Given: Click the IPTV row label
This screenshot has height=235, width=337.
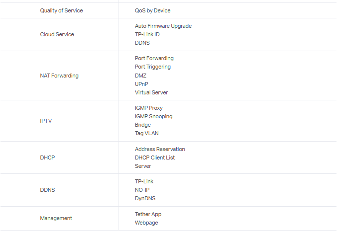Looking at the screenshot, I should click(46, 121).
